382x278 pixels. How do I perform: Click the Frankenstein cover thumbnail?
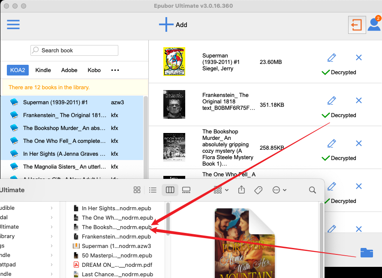174,104
